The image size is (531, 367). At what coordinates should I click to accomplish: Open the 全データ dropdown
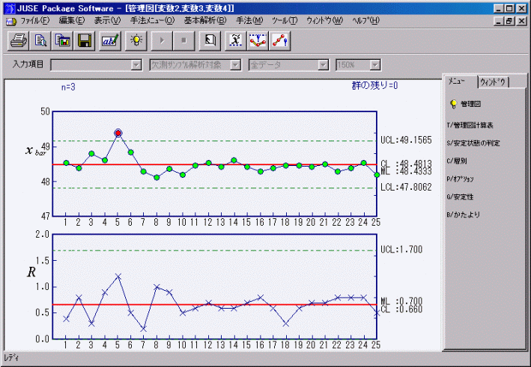(x=324, y=65)
